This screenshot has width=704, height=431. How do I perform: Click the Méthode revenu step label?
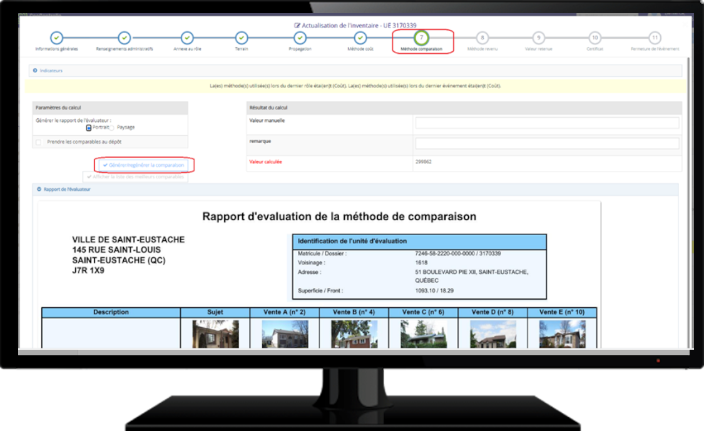[482, 49]
